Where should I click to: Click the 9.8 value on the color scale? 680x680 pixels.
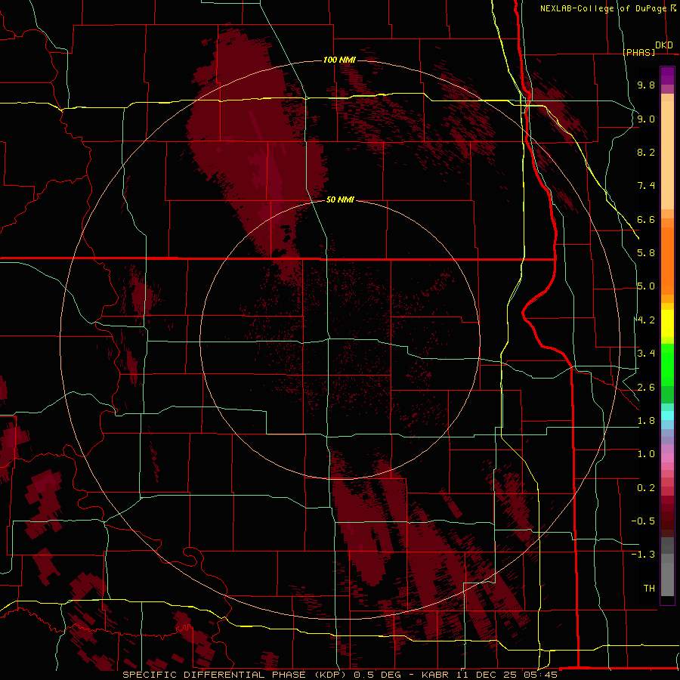click(x=646, y=85)
